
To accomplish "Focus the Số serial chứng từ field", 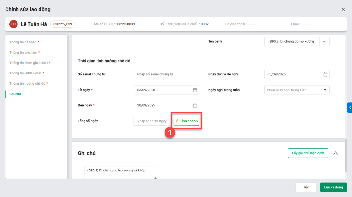I will point(166,74).
